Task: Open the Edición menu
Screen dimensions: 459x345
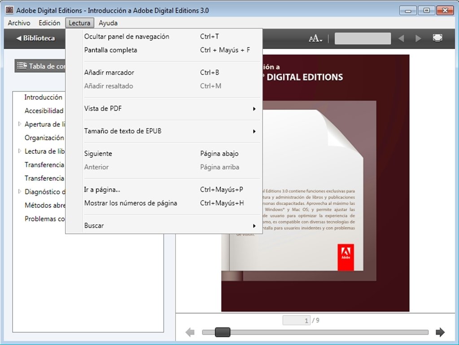Action: (x=49, y=23)
